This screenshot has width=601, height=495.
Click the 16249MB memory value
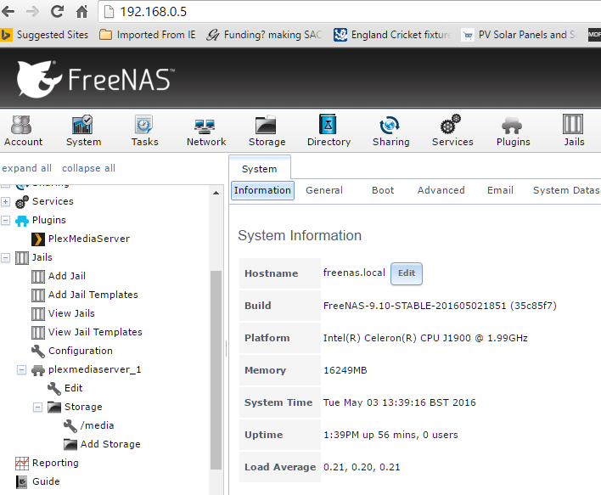(345, 370)
